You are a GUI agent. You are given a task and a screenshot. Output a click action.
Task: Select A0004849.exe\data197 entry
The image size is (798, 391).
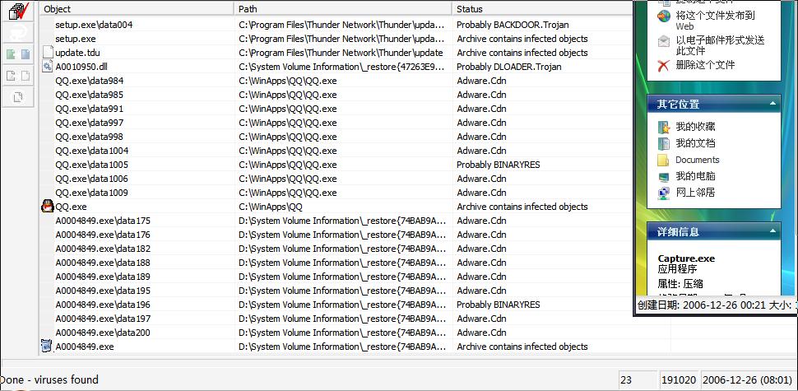[x=103, y=319]
